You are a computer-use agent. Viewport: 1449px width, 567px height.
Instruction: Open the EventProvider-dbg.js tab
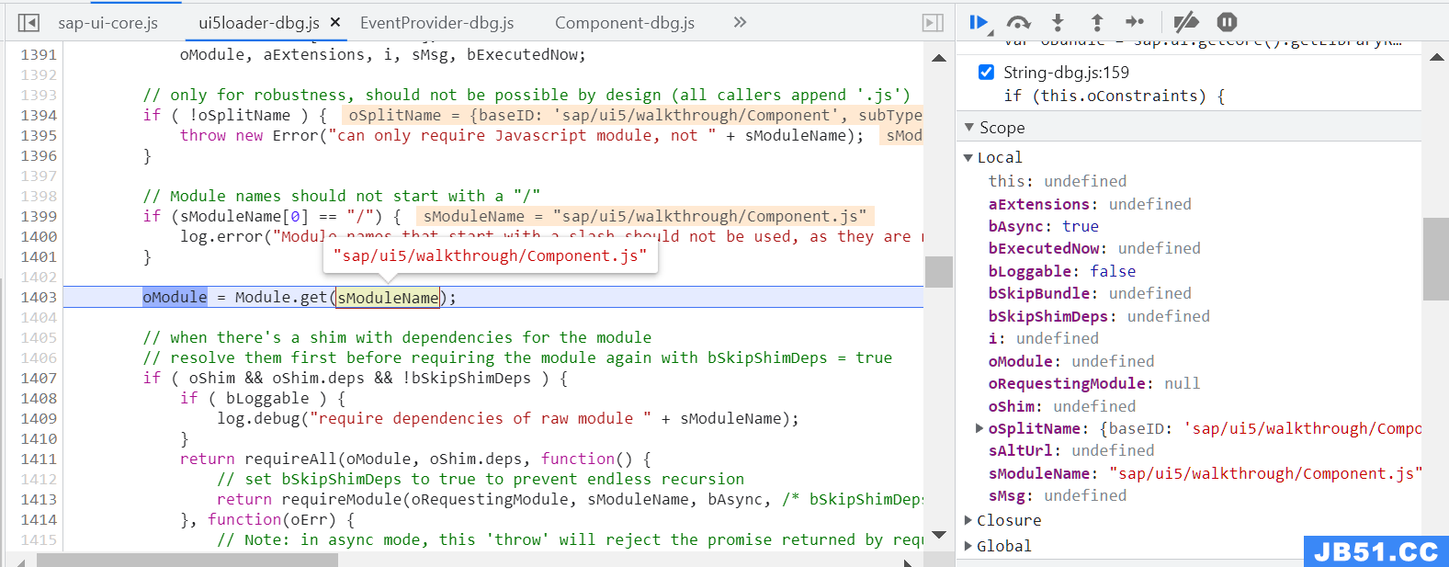pos(436,23)
